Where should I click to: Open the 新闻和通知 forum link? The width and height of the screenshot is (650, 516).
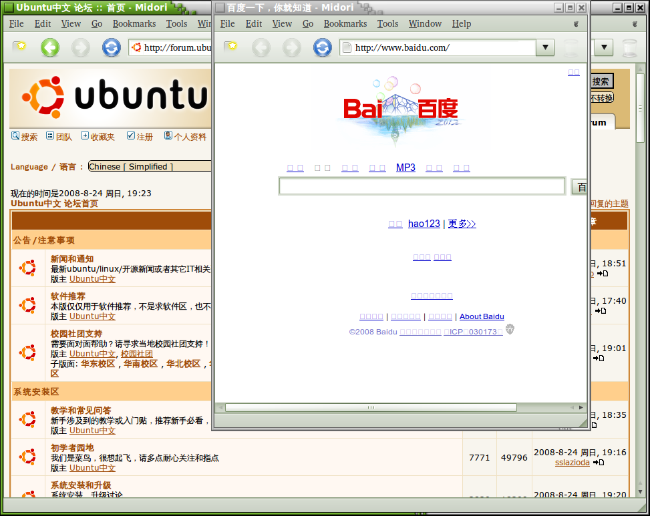click(x=72, y=259)
